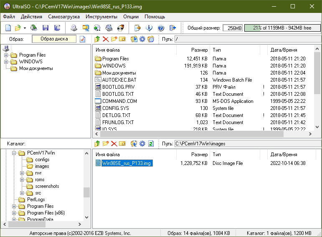Collapse the PCemV17Win tree node
322x237 pixels.
coord(14,153)
